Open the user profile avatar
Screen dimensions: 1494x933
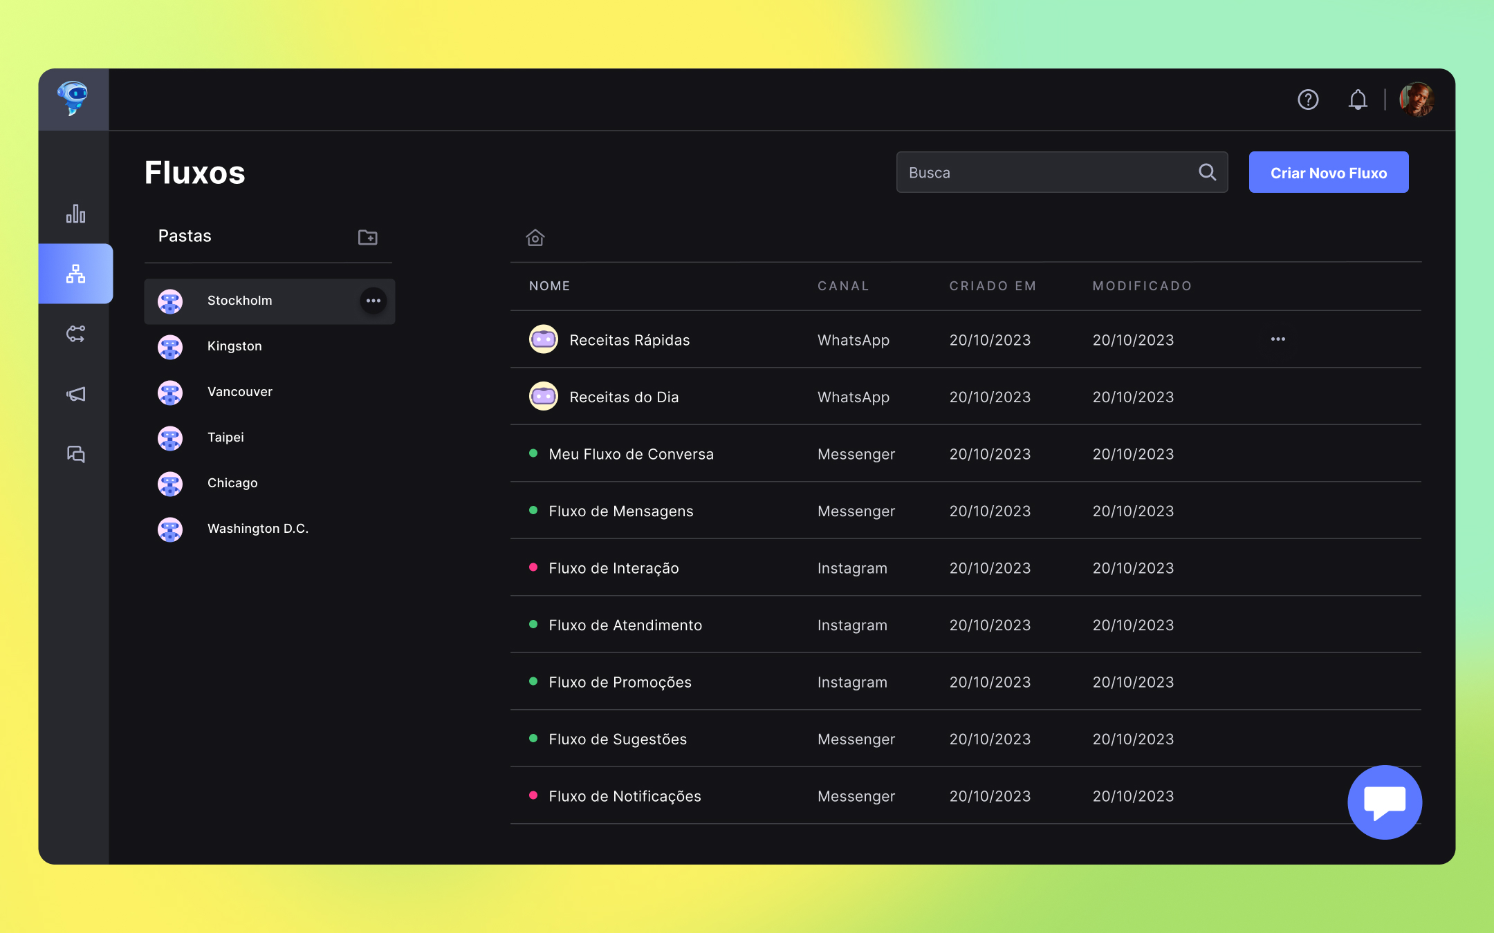[x=1417, y=100]
